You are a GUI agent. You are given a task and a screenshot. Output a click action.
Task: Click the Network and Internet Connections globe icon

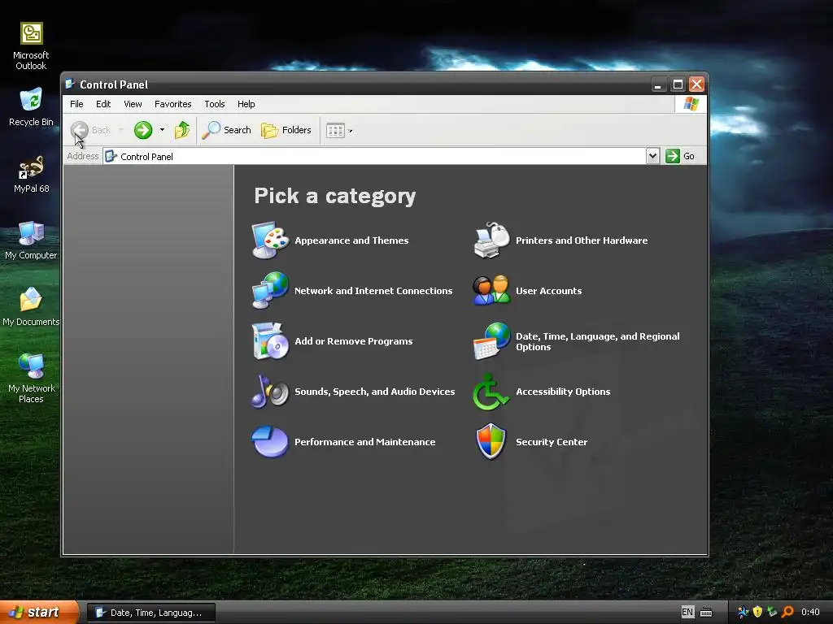(270, 290)
